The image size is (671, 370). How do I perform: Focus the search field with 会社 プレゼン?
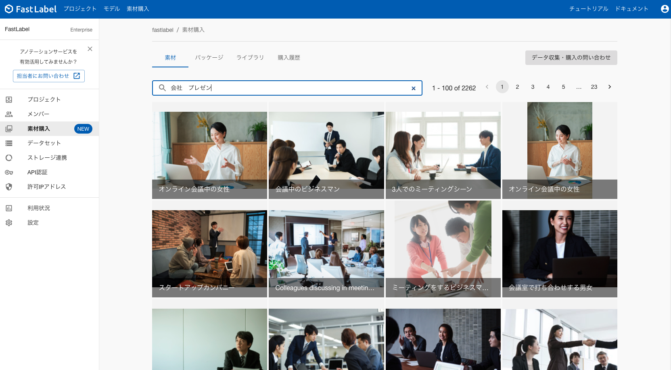pos(287,88)
